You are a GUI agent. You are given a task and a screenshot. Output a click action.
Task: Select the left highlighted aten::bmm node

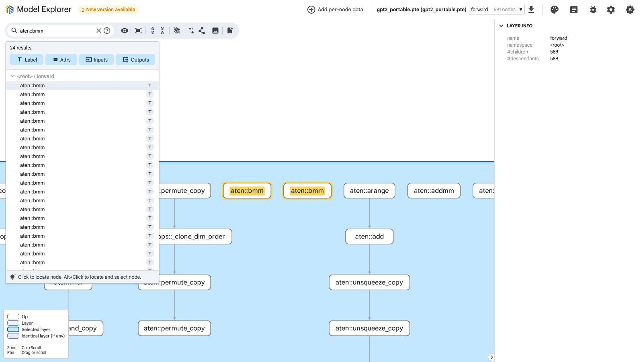click(x=247, y=191)
